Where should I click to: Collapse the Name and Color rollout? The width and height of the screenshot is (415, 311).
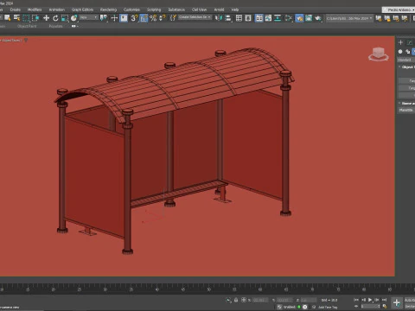pyautogui.click(x=406, y=103)
